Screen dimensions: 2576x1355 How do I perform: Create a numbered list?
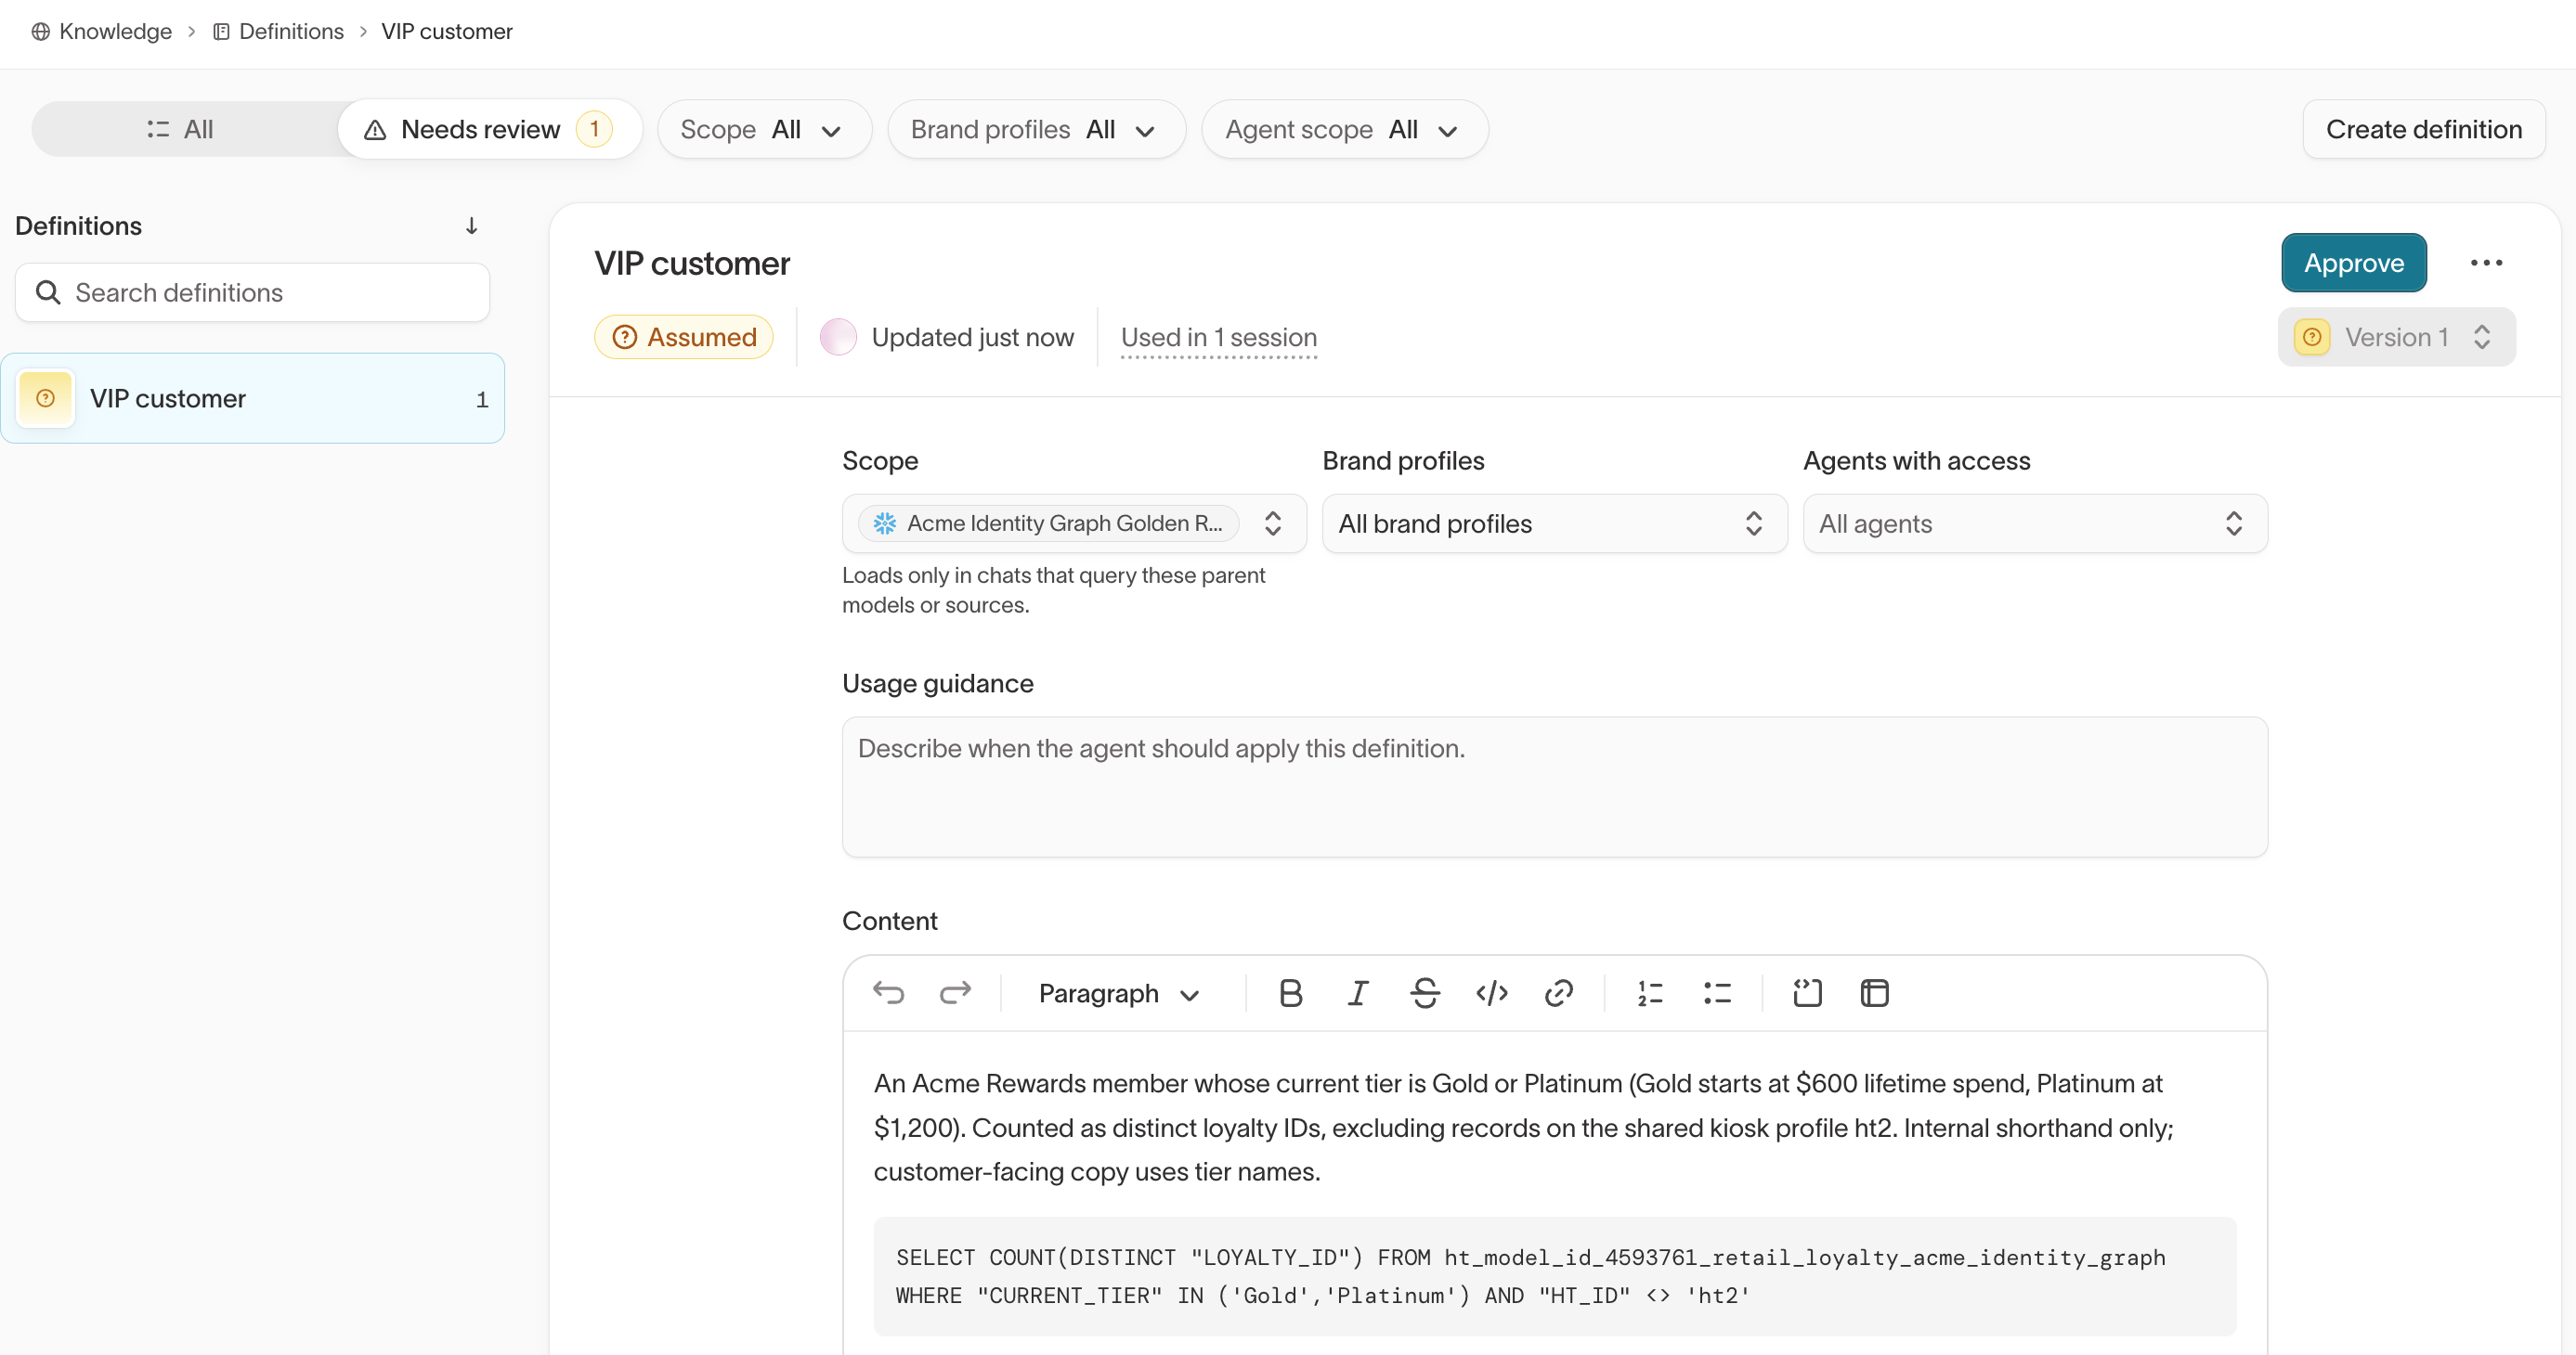click(1650, 992)
